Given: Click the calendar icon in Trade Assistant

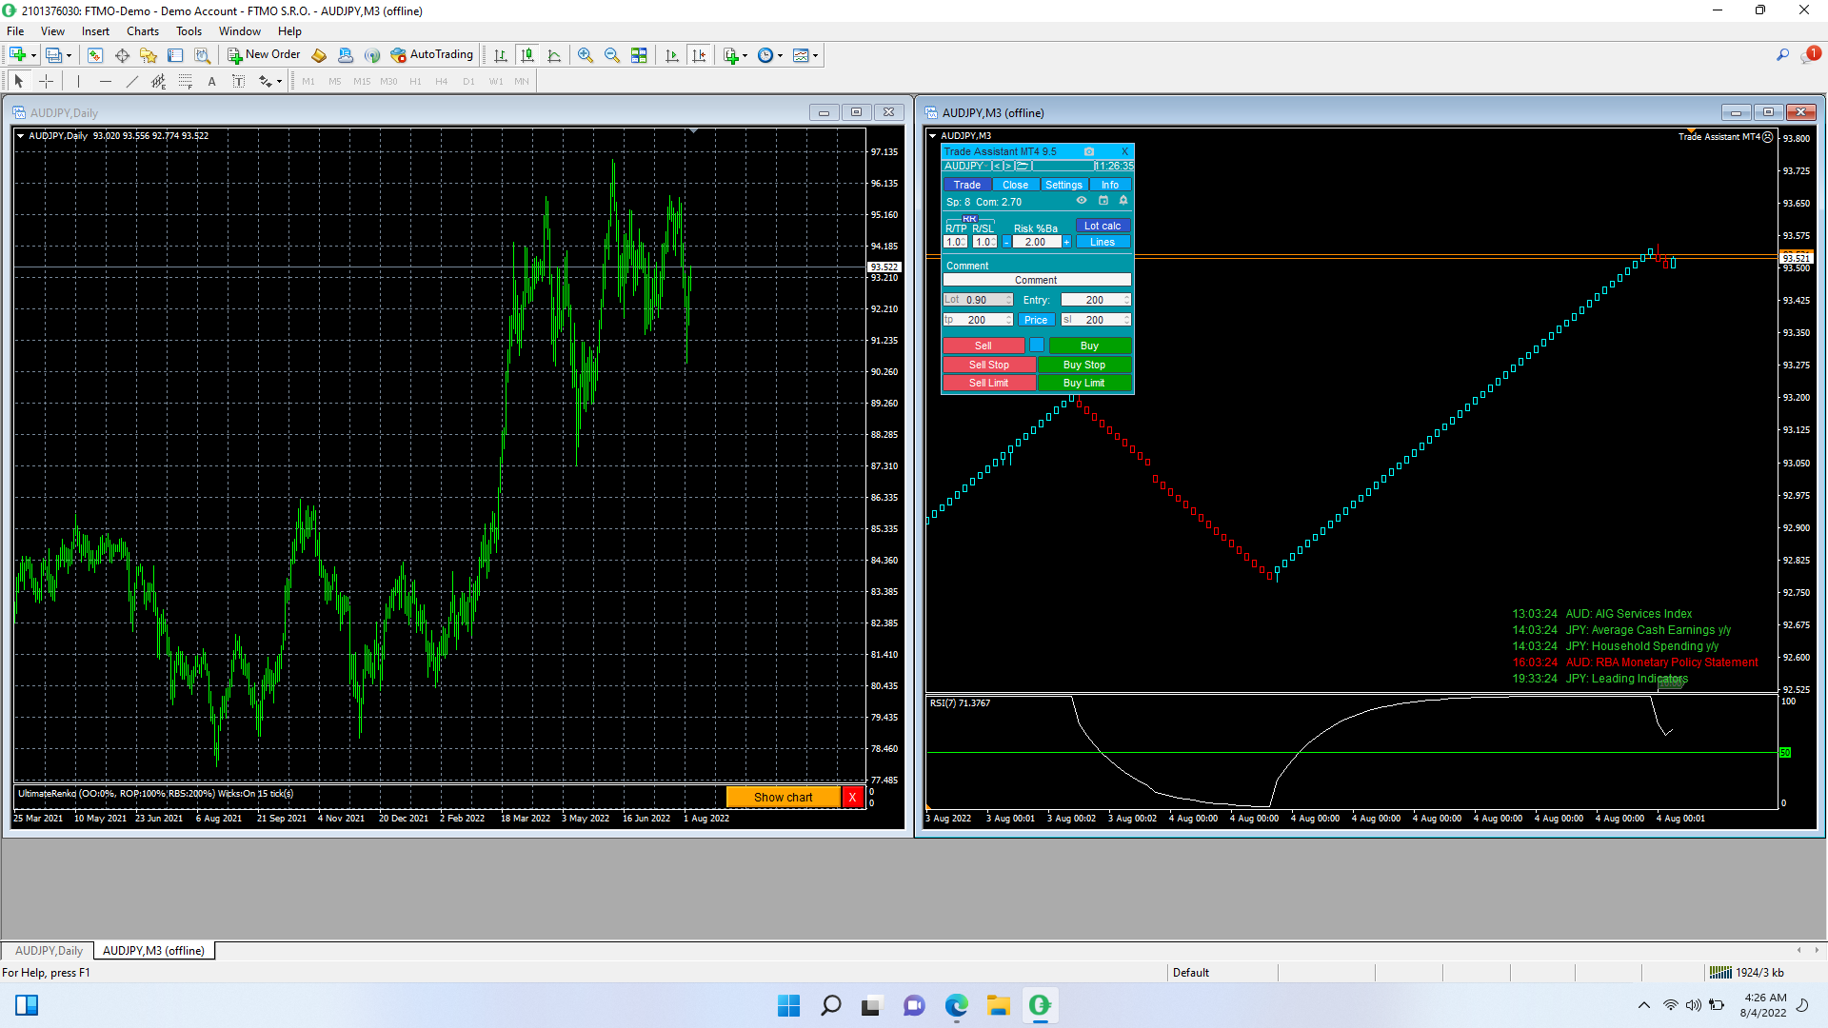Looking at the screenshot, I should point(1103,201).
